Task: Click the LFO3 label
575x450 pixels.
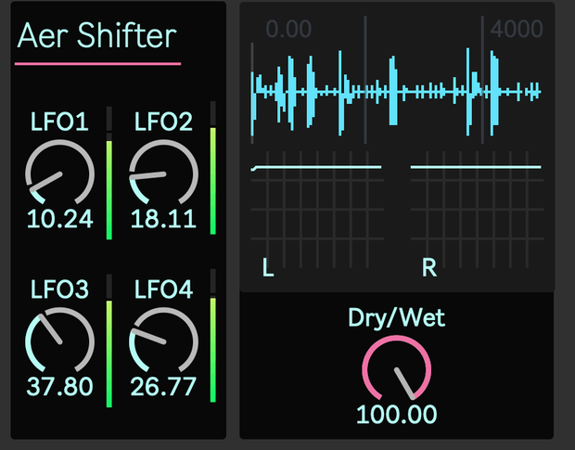Action: tap(59, 289)
